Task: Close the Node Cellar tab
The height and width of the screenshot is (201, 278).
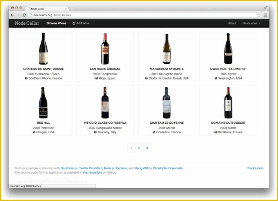Action: (66, 9)
